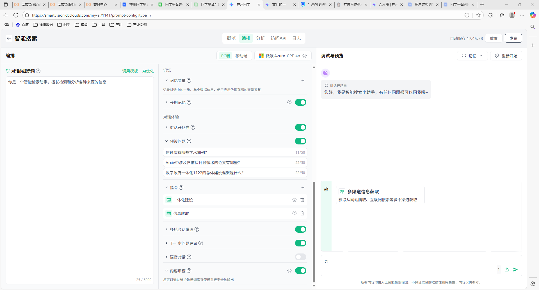Open 内容审查 settings gear
This screenshot has height=290, width=539.
click(289, 271)
